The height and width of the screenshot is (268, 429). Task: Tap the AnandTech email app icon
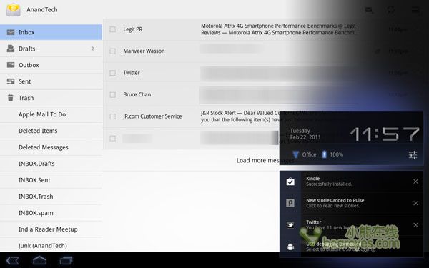13,10
